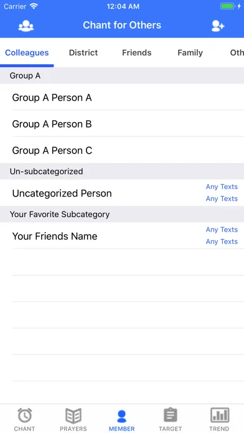Switch to the Family tab
Image resolution: width=244 pixels, height=433 pixels.
[x=190, y=52]
